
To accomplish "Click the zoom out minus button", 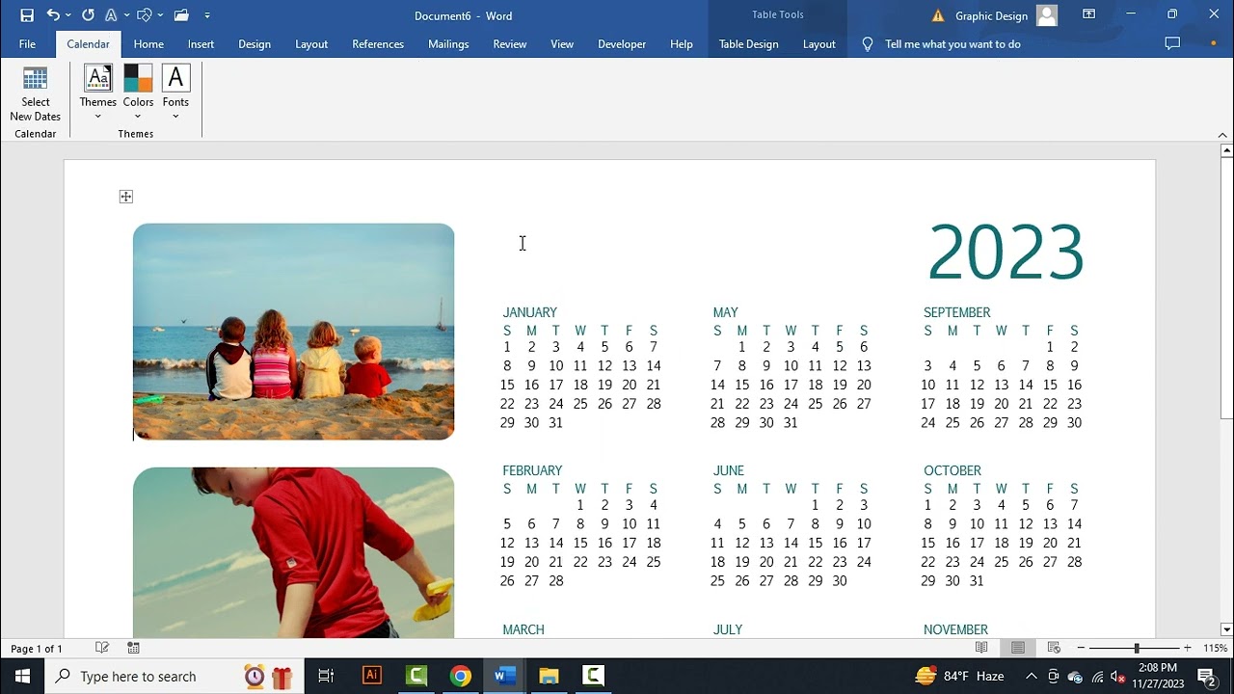I will click(1081, 648).
